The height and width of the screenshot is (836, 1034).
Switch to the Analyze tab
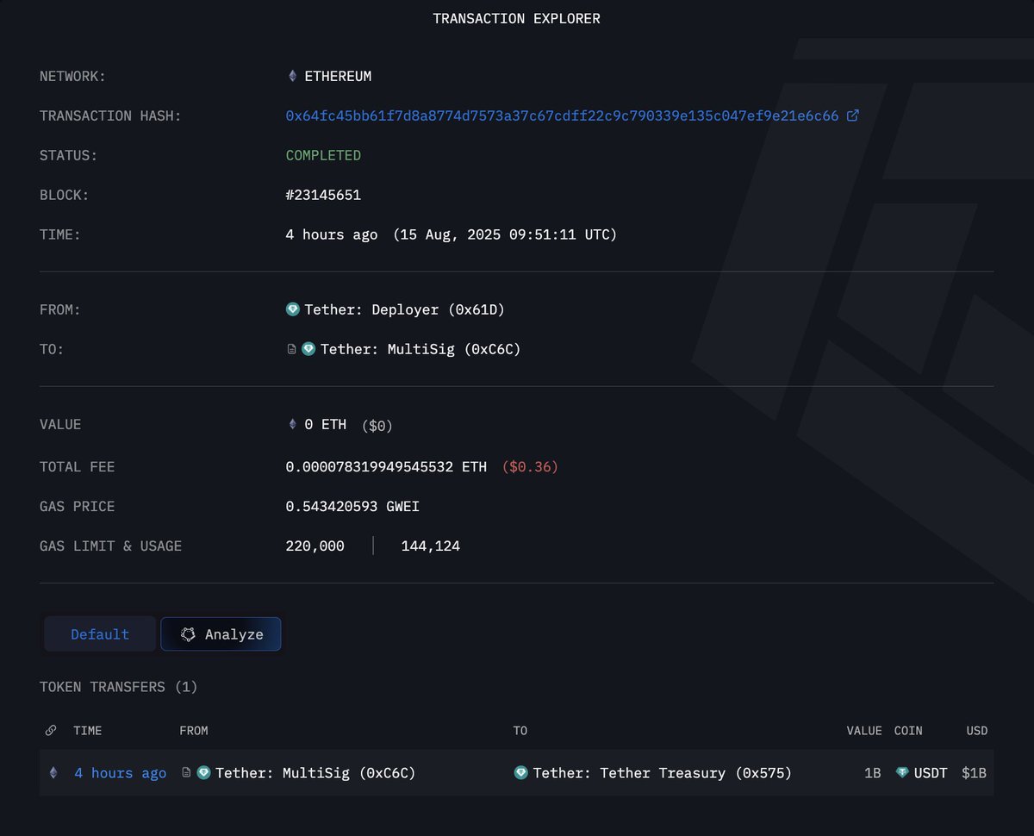(221, 634)
